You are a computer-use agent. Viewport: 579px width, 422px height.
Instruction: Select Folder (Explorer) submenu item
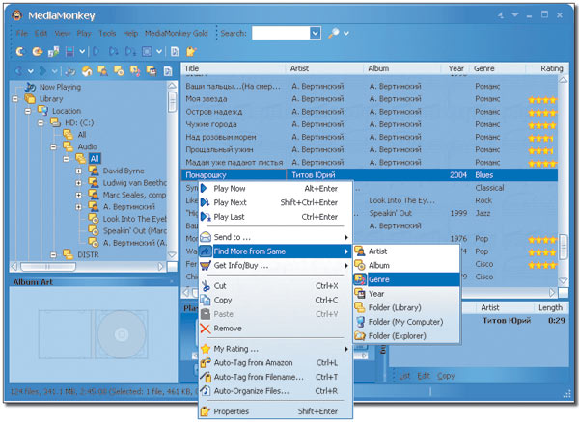click(406, 335)
